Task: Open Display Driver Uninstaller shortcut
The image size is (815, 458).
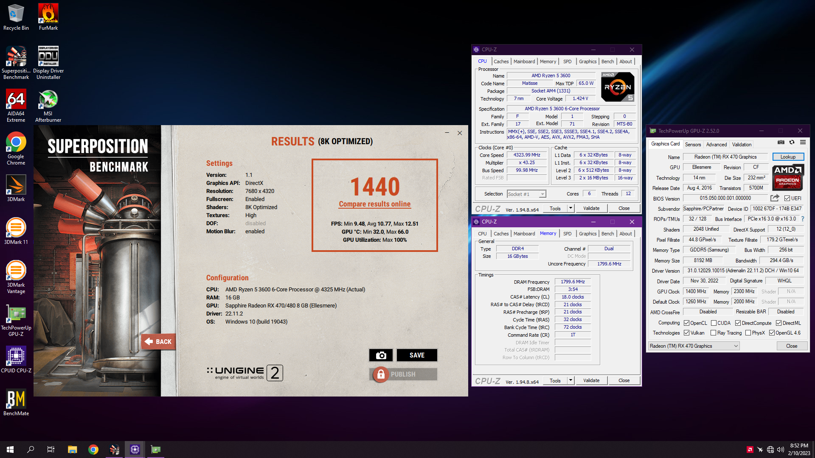Action: point(48,63)
